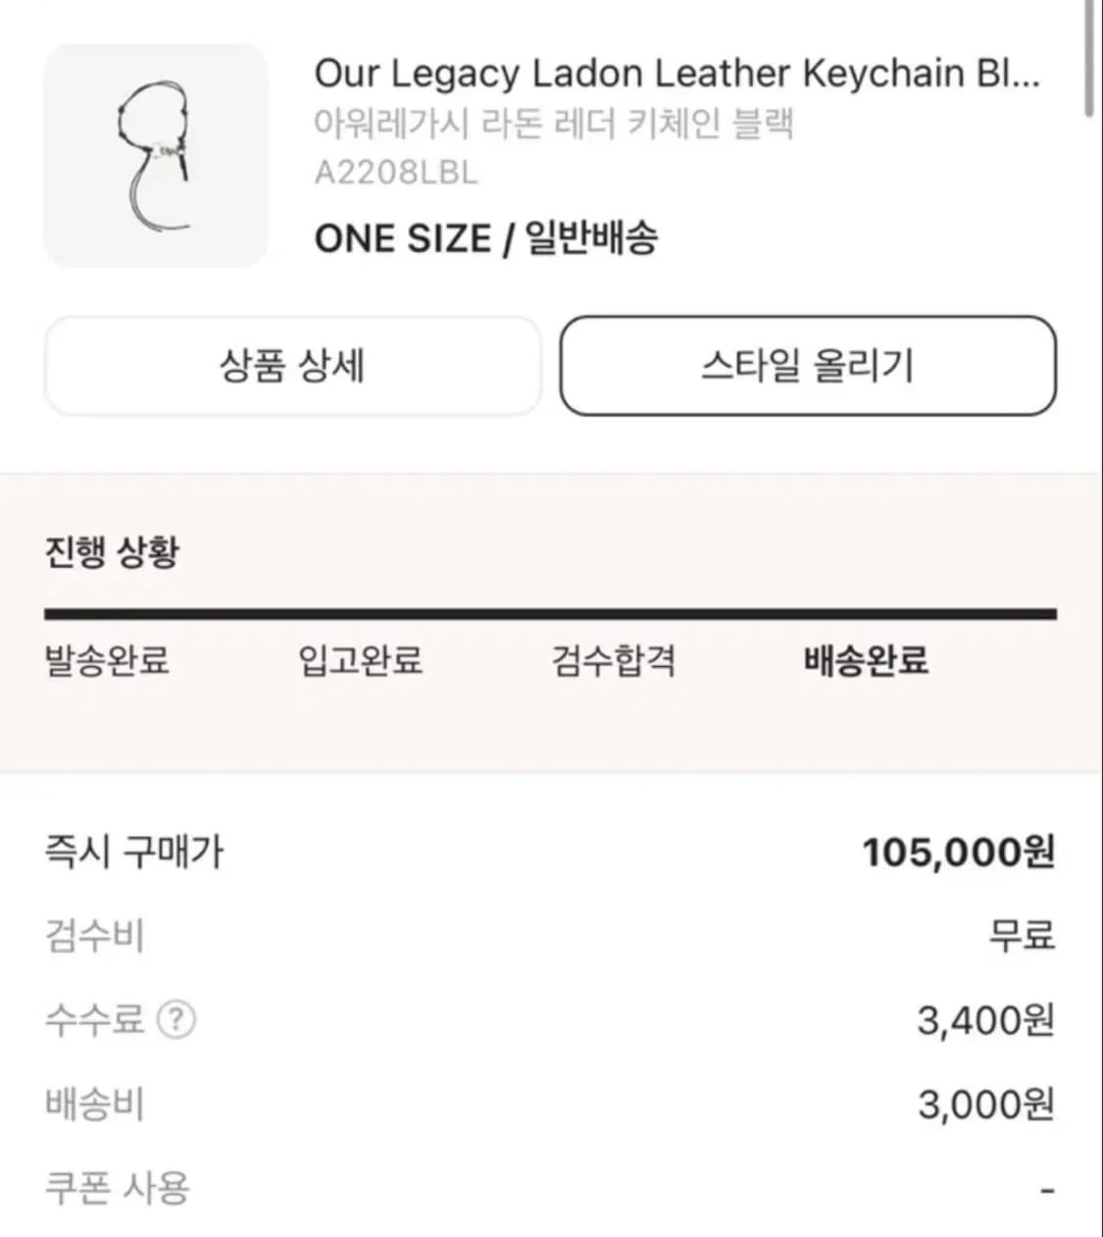
Task: Click the 쿠폰 사용 row label
Action: click(x=118, y=1189)
